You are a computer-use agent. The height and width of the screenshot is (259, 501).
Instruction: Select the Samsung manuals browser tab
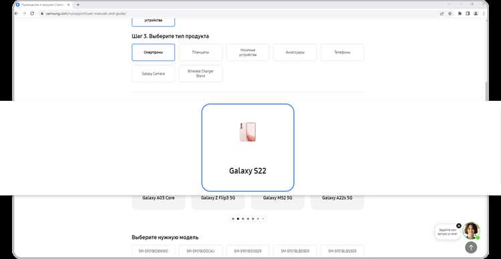(x=43, y=5)
